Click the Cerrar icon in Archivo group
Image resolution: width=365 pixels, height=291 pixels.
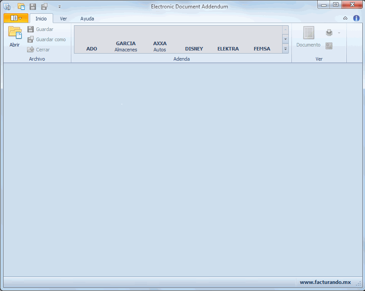pyautogui.click(x=31, y=50)
